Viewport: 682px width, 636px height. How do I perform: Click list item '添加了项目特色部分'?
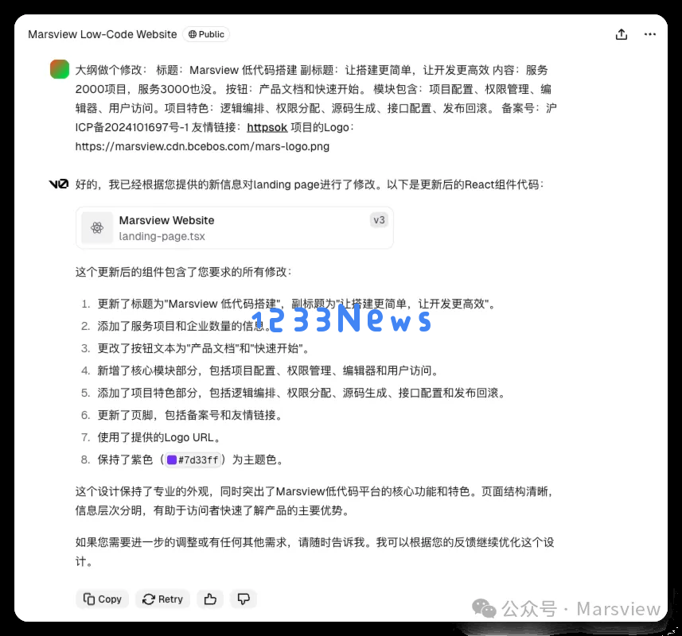pos(302,394)
